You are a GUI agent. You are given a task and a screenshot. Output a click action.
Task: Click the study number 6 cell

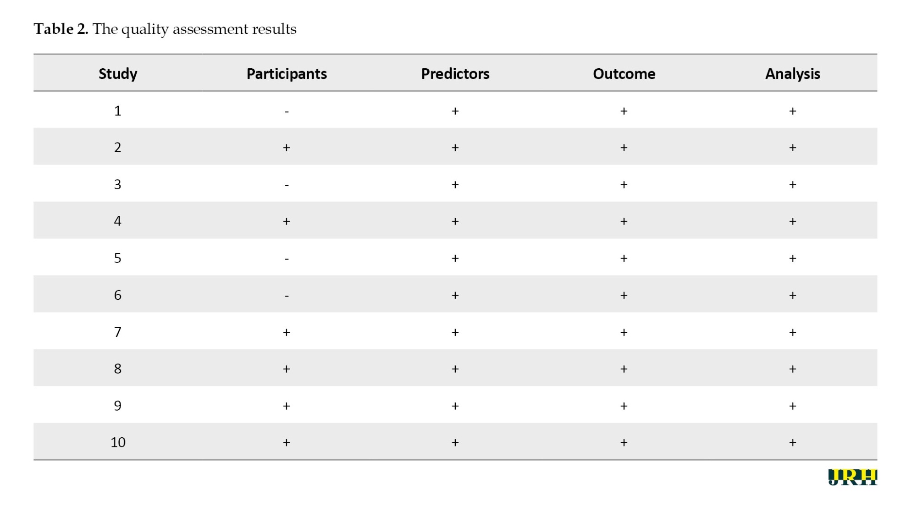118,295
